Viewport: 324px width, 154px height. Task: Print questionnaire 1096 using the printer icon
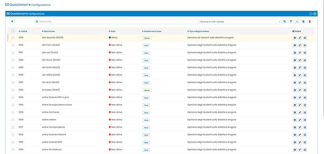click(305, 37)
